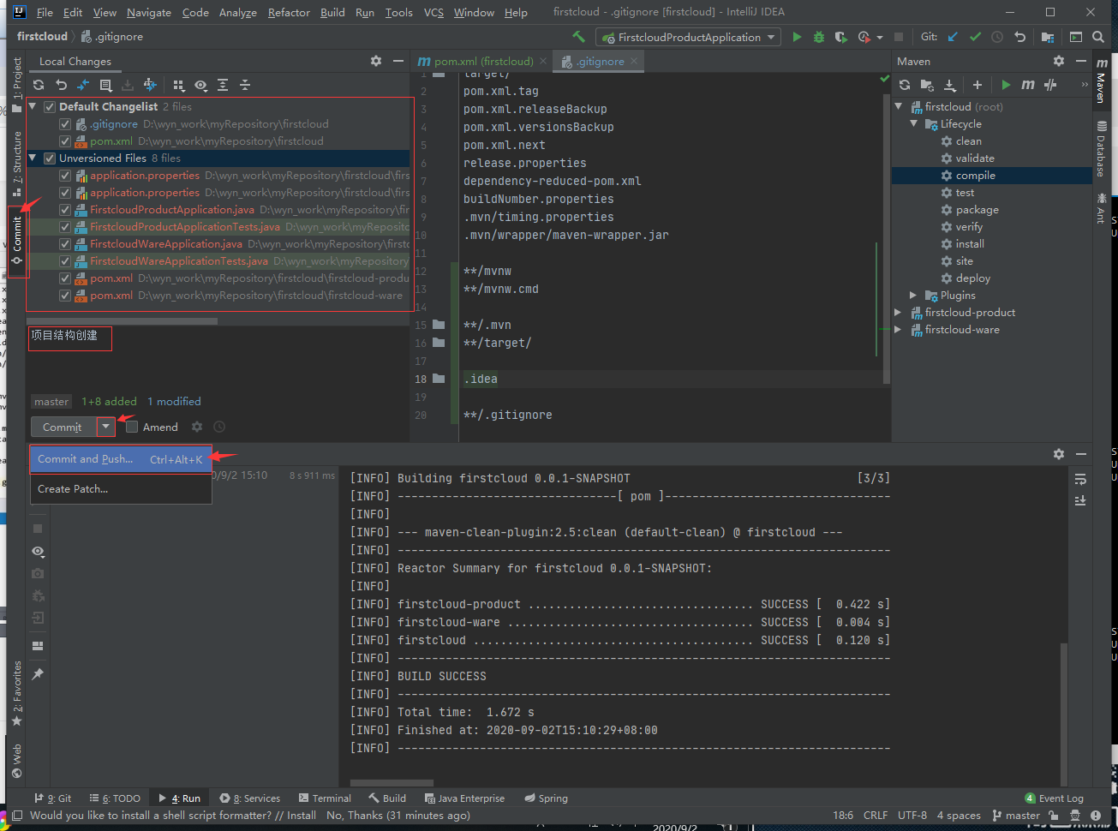
Task: Open Search Everywhere magnifier icon
Action: (1098, 37)
